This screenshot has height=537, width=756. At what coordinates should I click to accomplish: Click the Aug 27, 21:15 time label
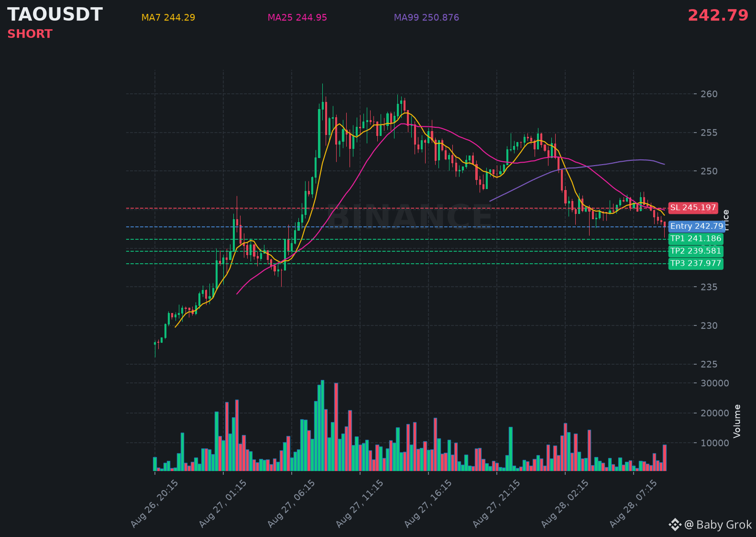tap(496, 504)
